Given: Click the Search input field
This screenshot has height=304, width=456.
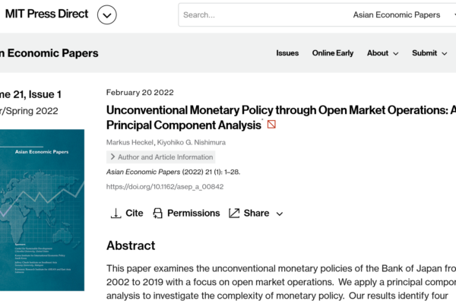Looking at the screenshot, I should point(261,15).
